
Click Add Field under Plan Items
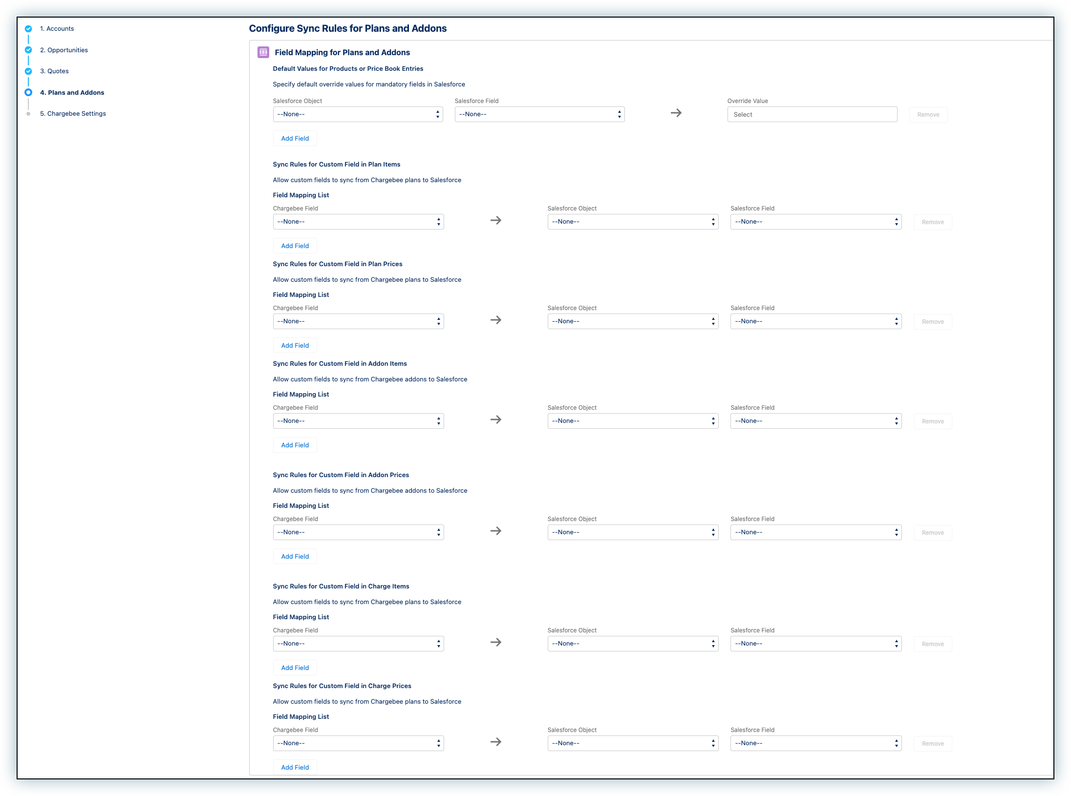pos(295,246)
